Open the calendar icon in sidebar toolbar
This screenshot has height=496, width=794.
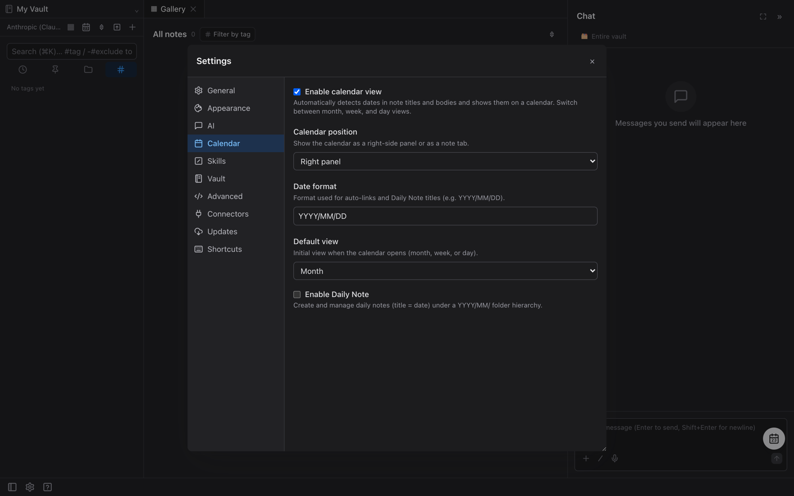click(x=86, y=27)
